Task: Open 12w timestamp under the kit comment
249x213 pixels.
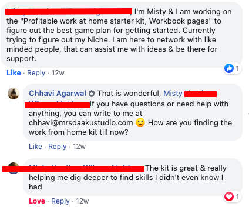Action: click(82, 201)
